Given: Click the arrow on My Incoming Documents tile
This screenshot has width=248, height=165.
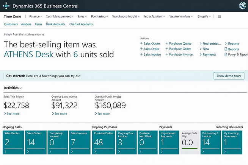Looking at the screenshot, I should (225, 152).
